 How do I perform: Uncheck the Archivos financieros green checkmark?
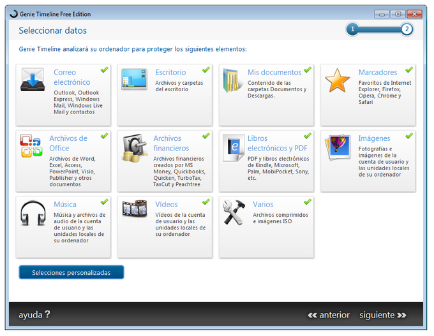[x=206, y=136]
